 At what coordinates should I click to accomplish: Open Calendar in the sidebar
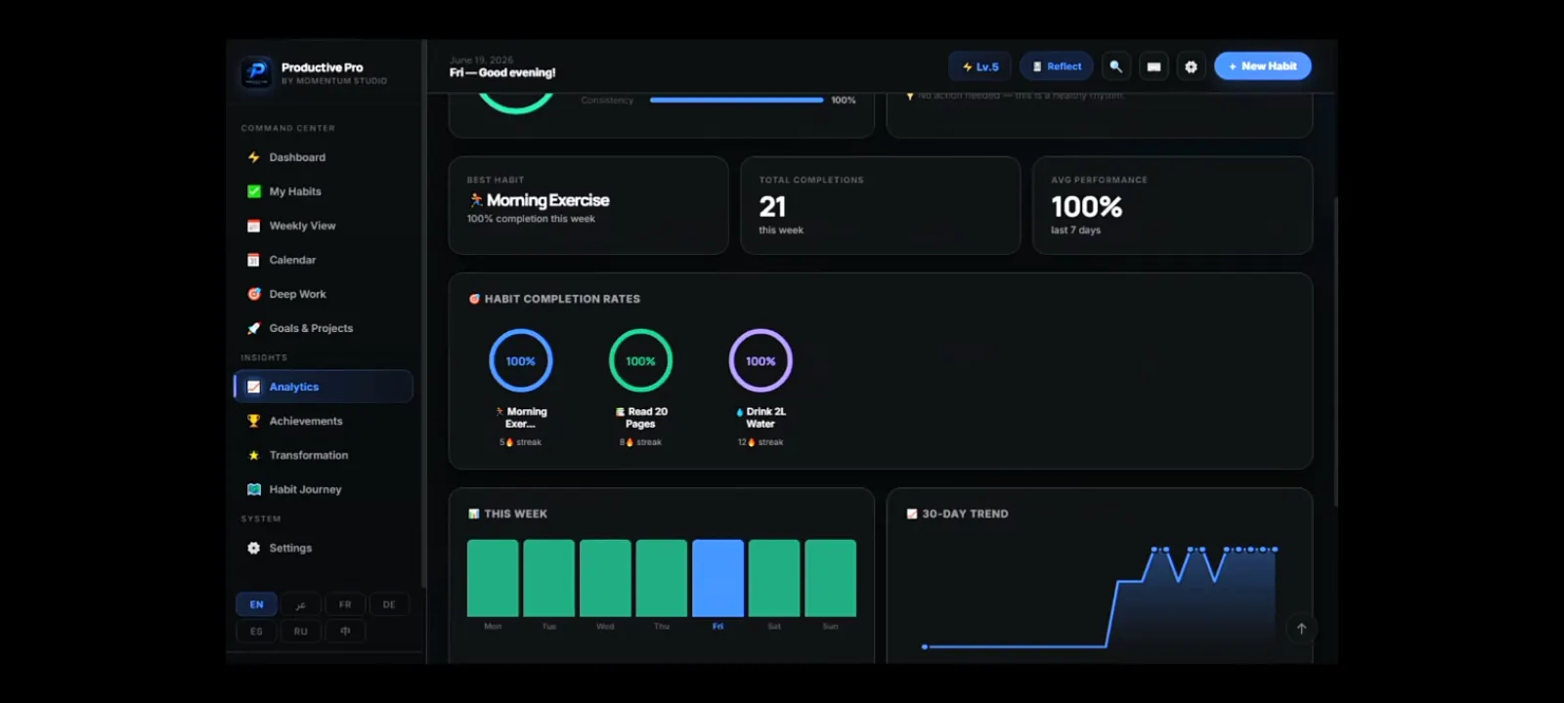tap(324, 260)
